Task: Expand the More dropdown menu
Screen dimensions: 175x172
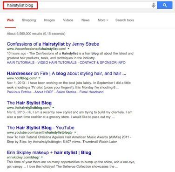Action: pyautogui.click(x=103, y=20)
